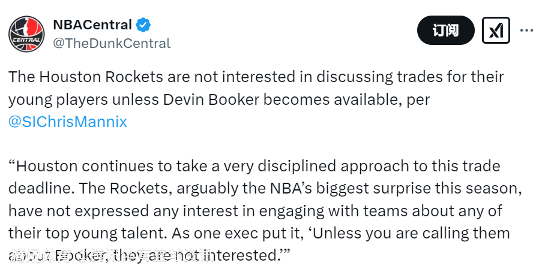The height and width of the screenshot is (272, 539).
Task: Open the Grok explain-post icon
Action: pos(495,30)
